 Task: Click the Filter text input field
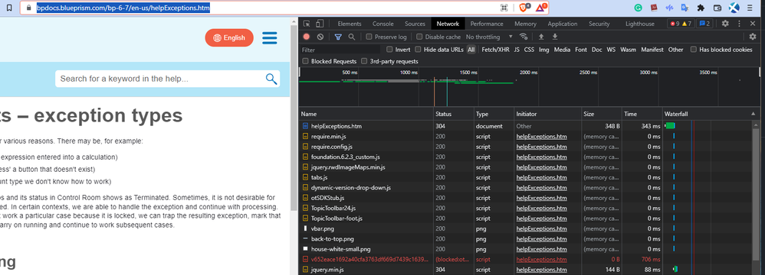pyautogui.click(x=340, y=50)
